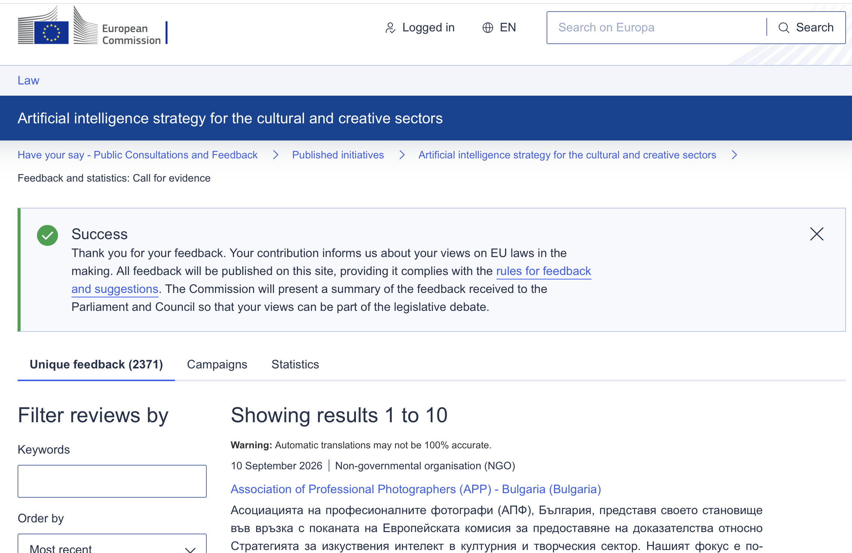Open Association of Professional Photographers feedback
Screen dimensions: 852x553
point(416,489)
